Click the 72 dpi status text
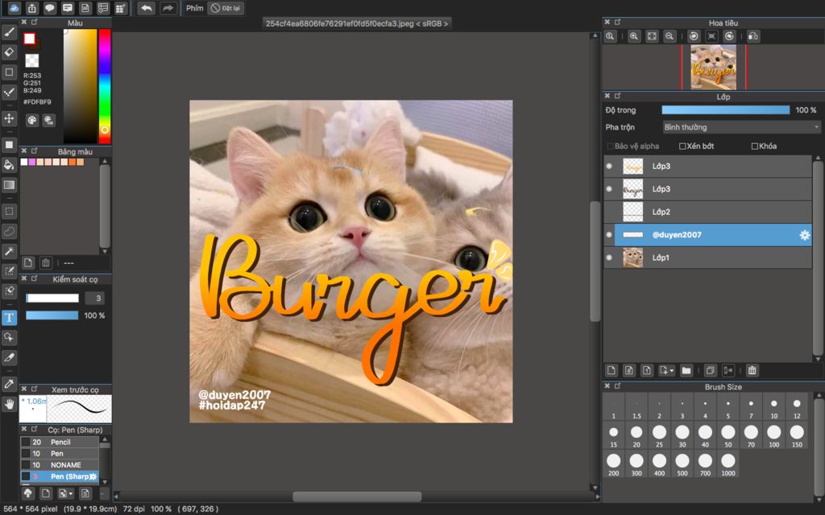 135,509
